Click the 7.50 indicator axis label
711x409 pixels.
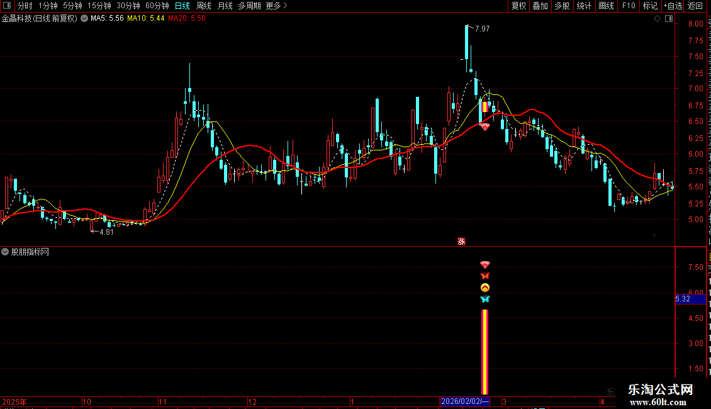[x=695, y=267]
